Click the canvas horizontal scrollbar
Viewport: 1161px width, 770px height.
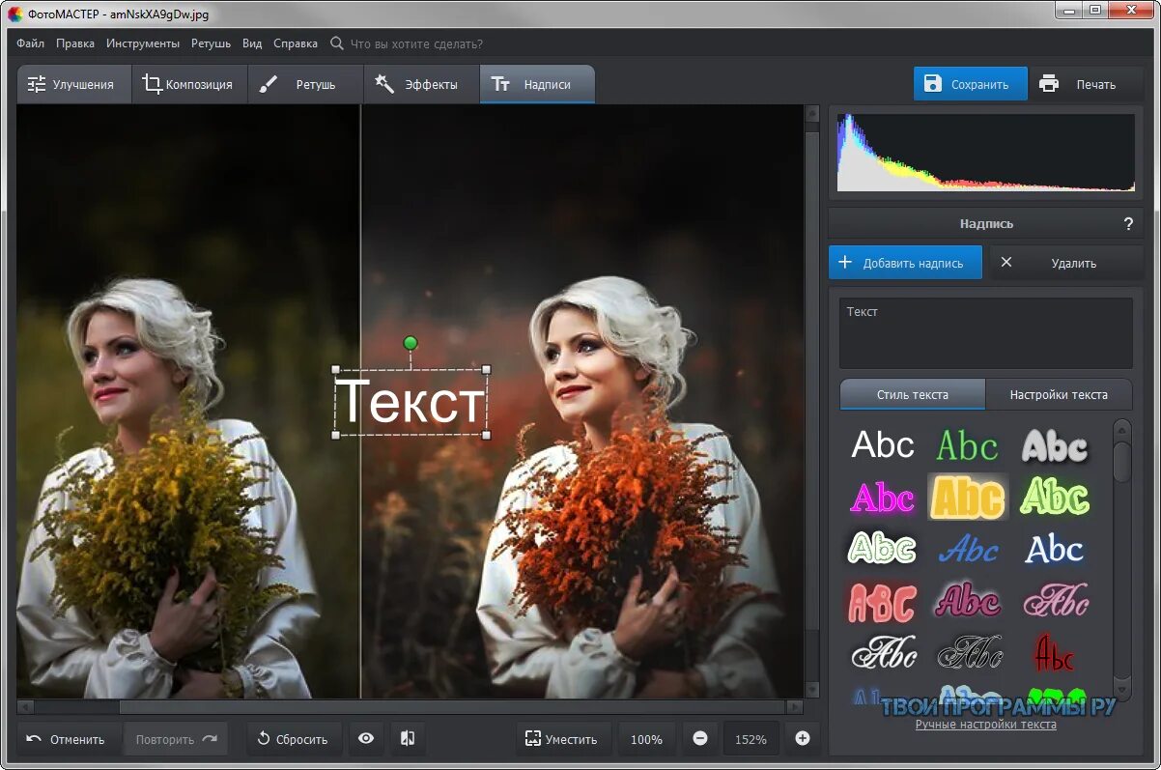[411, 707]
